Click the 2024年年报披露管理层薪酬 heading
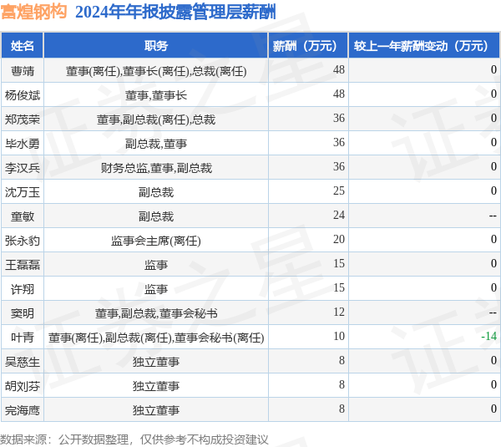This screenshot has height=447, width=501. 175,13
